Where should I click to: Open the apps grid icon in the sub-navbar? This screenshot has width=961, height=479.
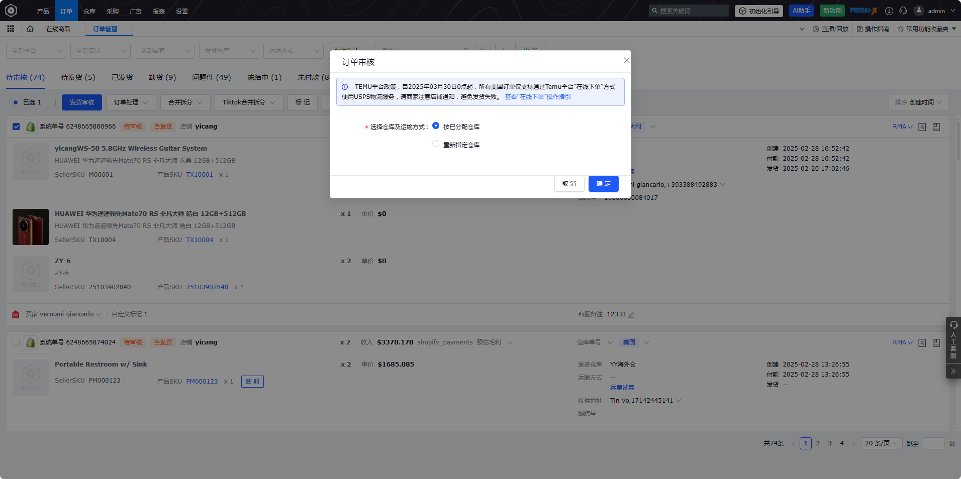pyautogui.click(x=10, y=29)
